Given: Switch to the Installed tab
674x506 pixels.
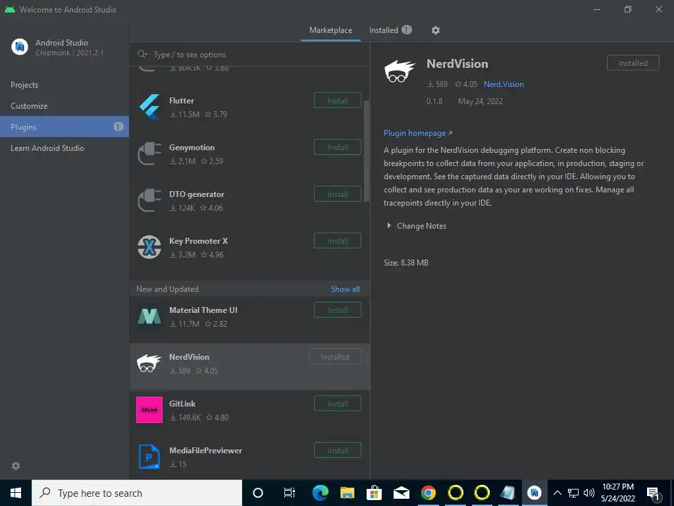Looking at the screenshot, I should [x=390, y=30].
